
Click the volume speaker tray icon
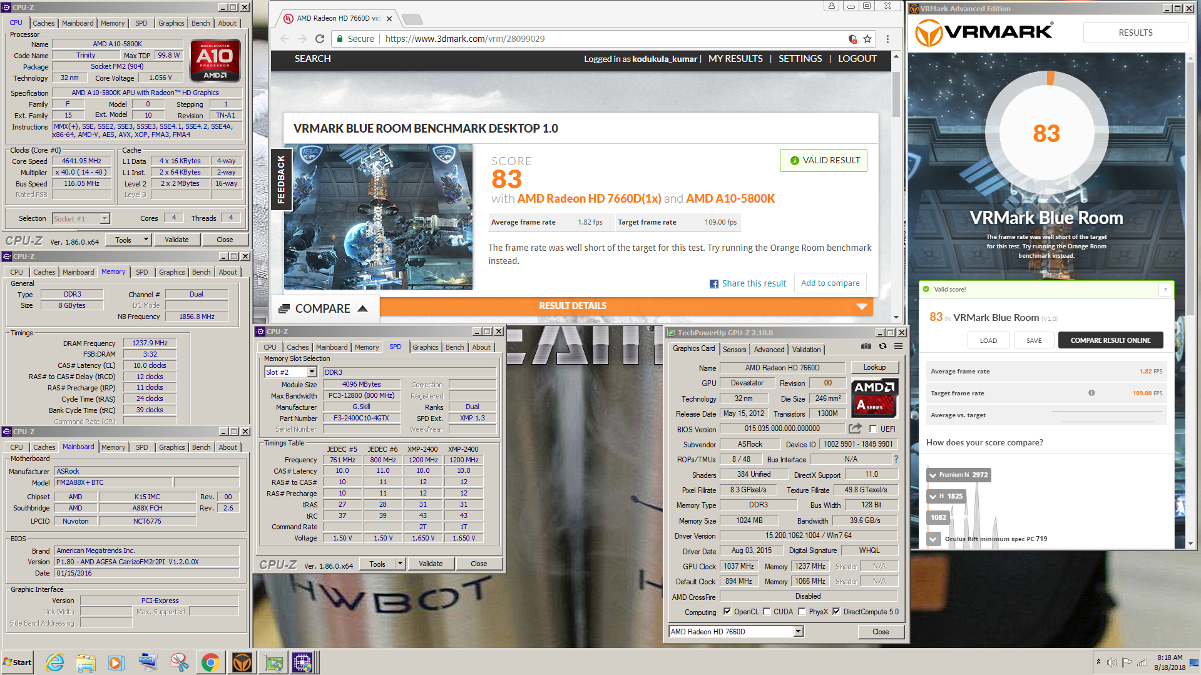click(1112, 662)
